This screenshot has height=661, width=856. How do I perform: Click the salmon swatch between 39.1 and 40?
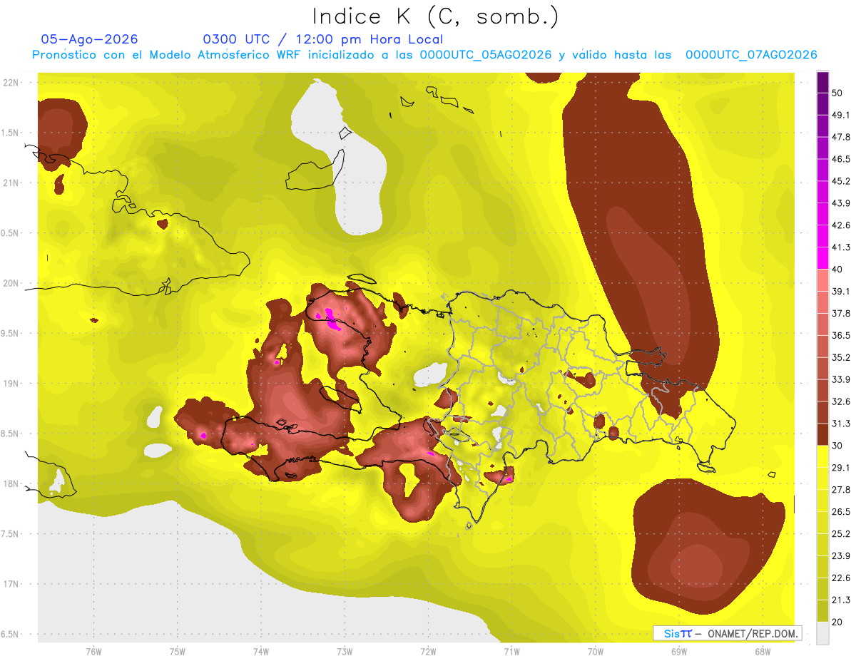coord(822,280)
